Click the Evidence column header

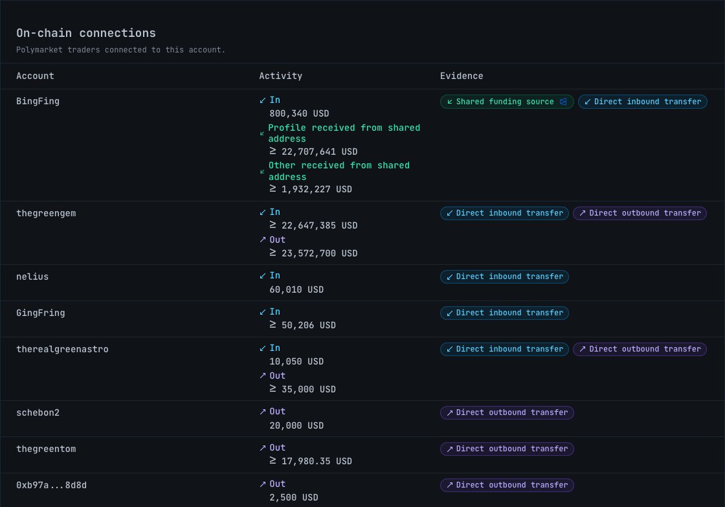click(x=462, y=76)
